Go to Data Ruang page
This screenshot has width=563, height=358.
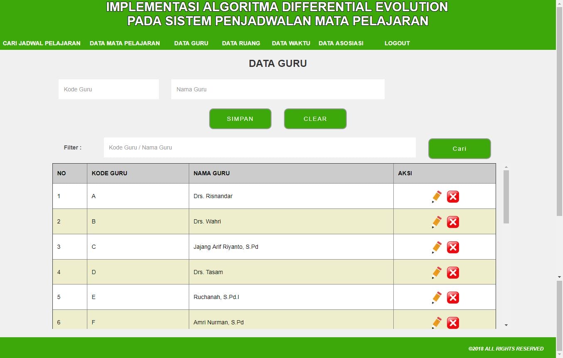tap(241, 43)
